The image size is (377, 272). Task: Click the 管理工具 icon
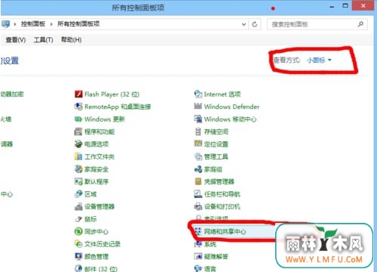click(198, 156)
